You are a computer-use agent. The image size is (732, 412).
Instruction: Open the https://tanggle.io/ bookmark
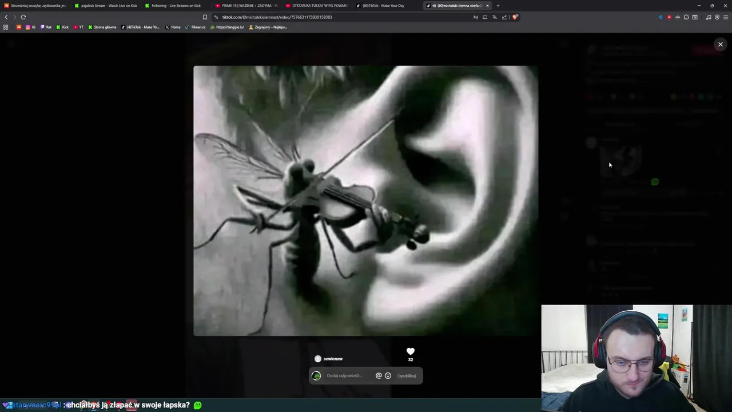(x=228, y=27)
